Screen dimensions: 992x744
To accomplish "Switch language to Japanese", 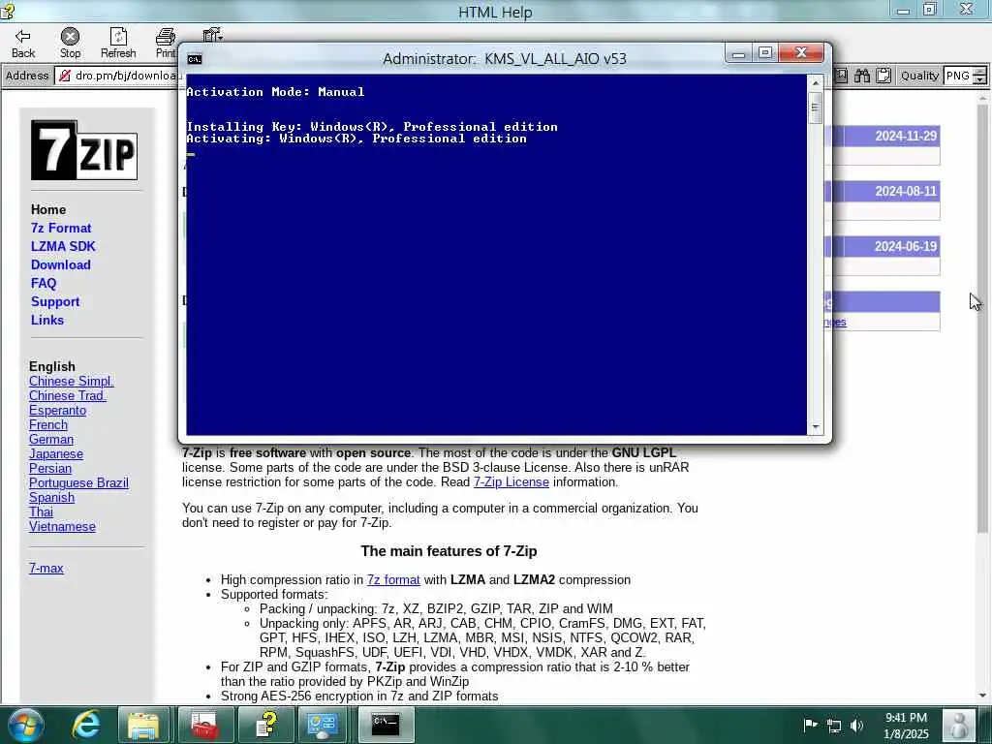I will click(x=55, y=453).
